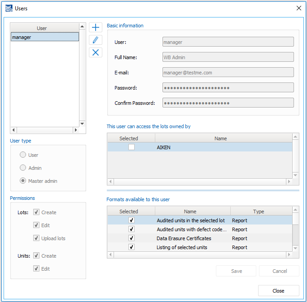Viewport: 307px width, 302px height.
Task: Delete selected user with X icon
Action: 96,52
